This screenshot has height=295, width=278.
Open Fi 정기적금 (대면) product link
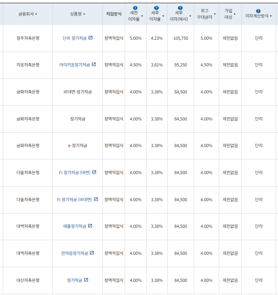click(75, 173)
